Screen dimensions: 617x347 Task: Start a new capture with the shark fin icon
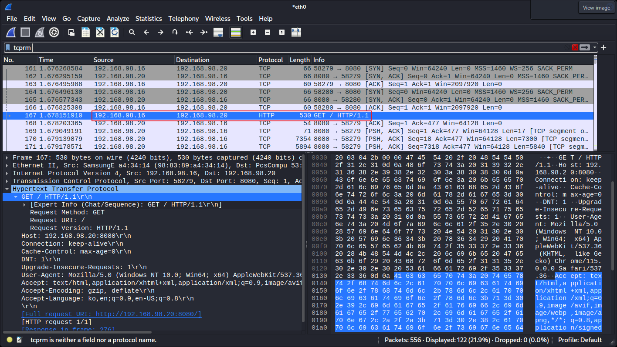tap(10, 32)
